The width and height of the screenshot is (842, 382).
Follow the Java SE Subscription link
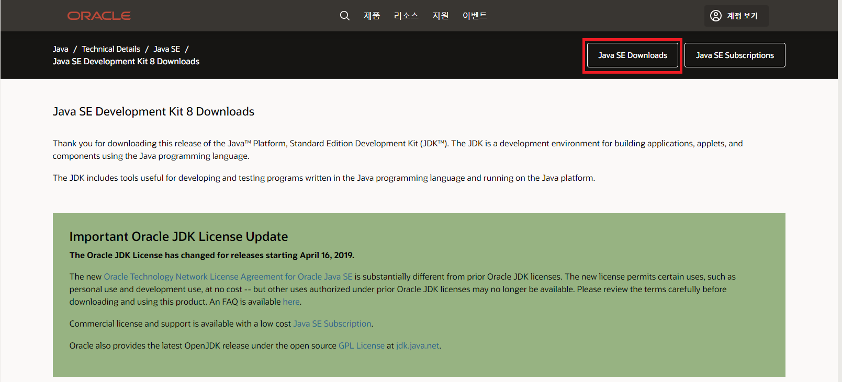[x=332, y=324]
